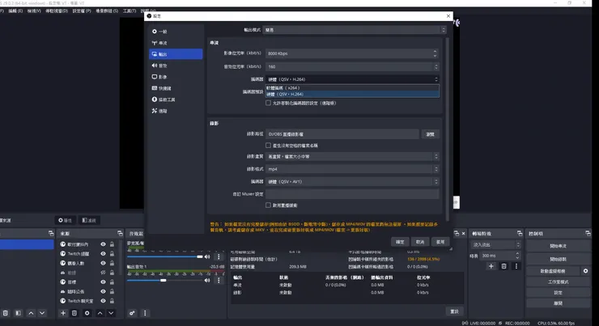Click Start Recording in Controls panel

click(559, 259)
